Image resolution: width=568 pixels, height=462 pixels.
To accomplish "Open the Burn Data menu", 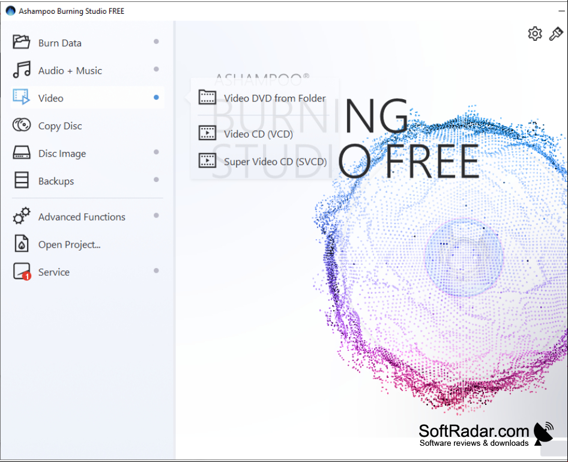I will click(x=87, y=43).
